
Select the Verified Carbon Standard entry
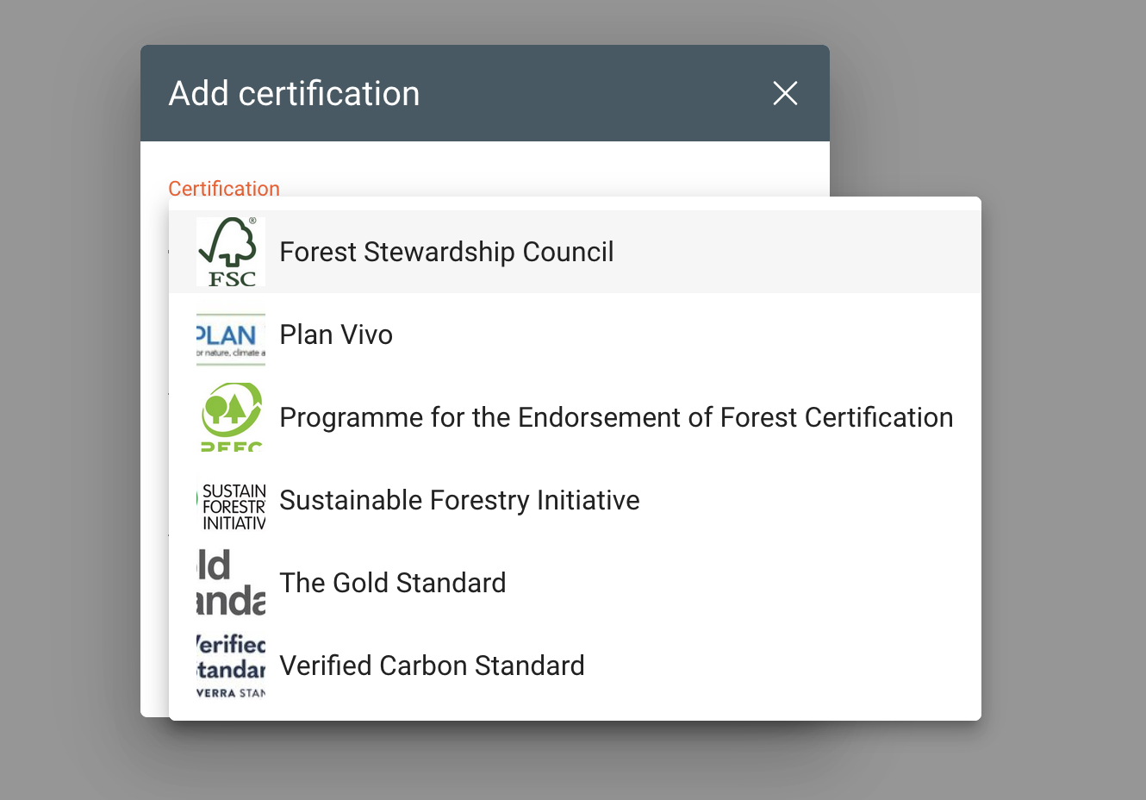point(432,666)
